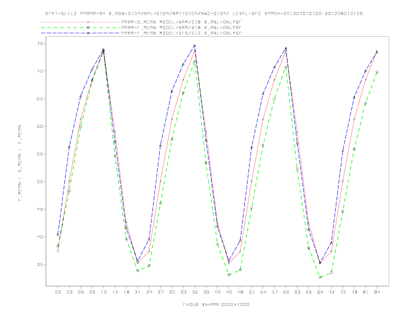Click the x-axis hour label 72
The width and height of the screenshot is (411, 318).
pyautogui.click(x=331, y=292)
